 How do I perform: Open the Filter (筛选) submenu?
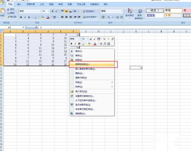[92, 82]
